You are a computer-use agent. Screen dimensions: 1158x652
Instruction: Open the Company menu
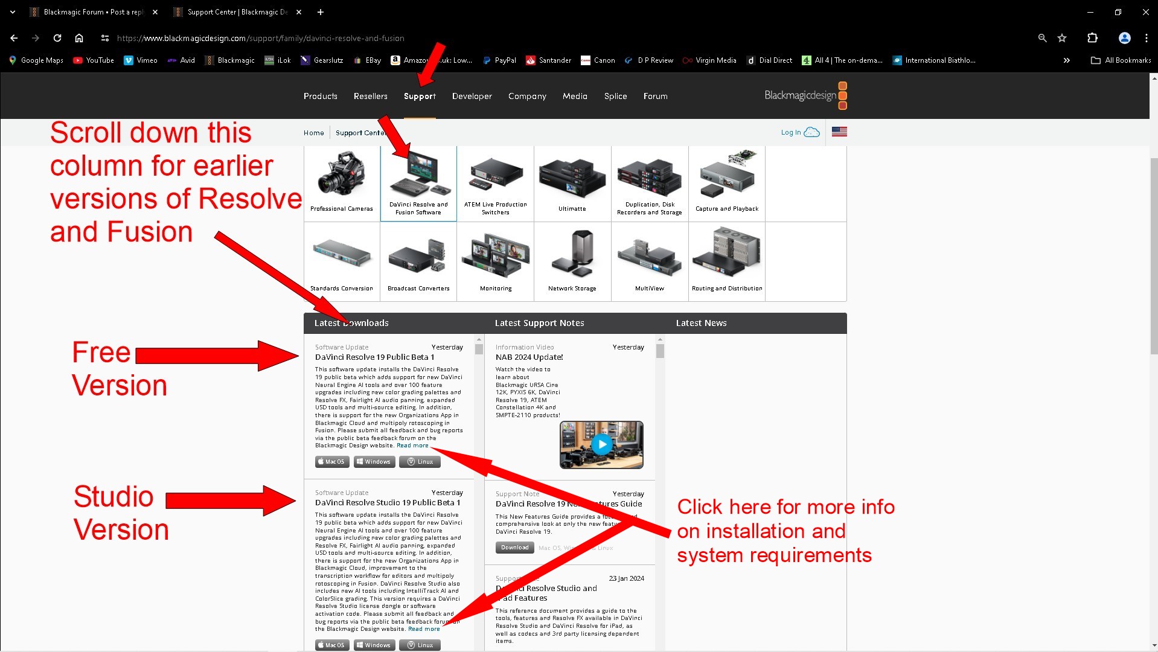pyautogui.click(x=527, y=96)
